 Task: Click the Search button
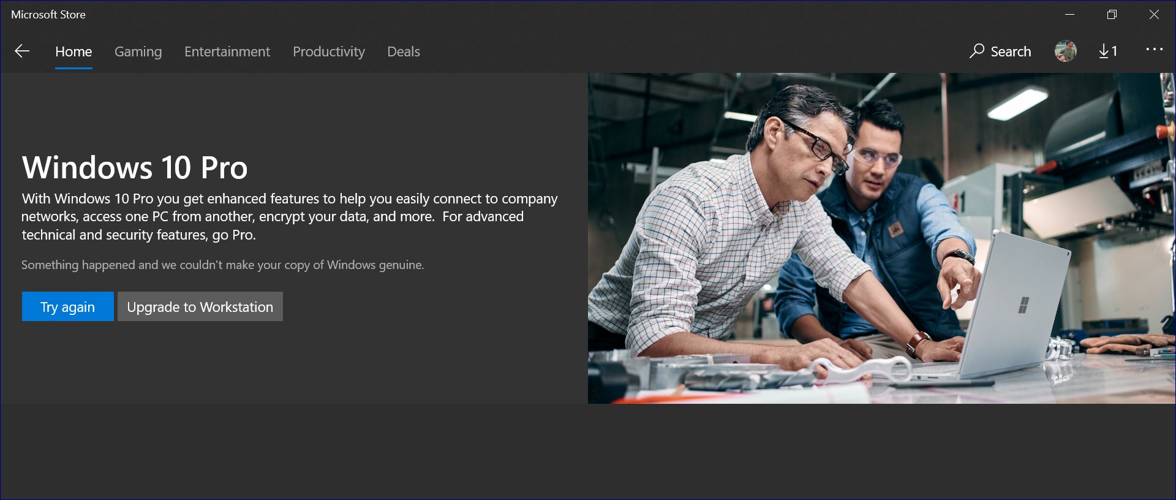pyautogui.click(x=1000, y=51)
